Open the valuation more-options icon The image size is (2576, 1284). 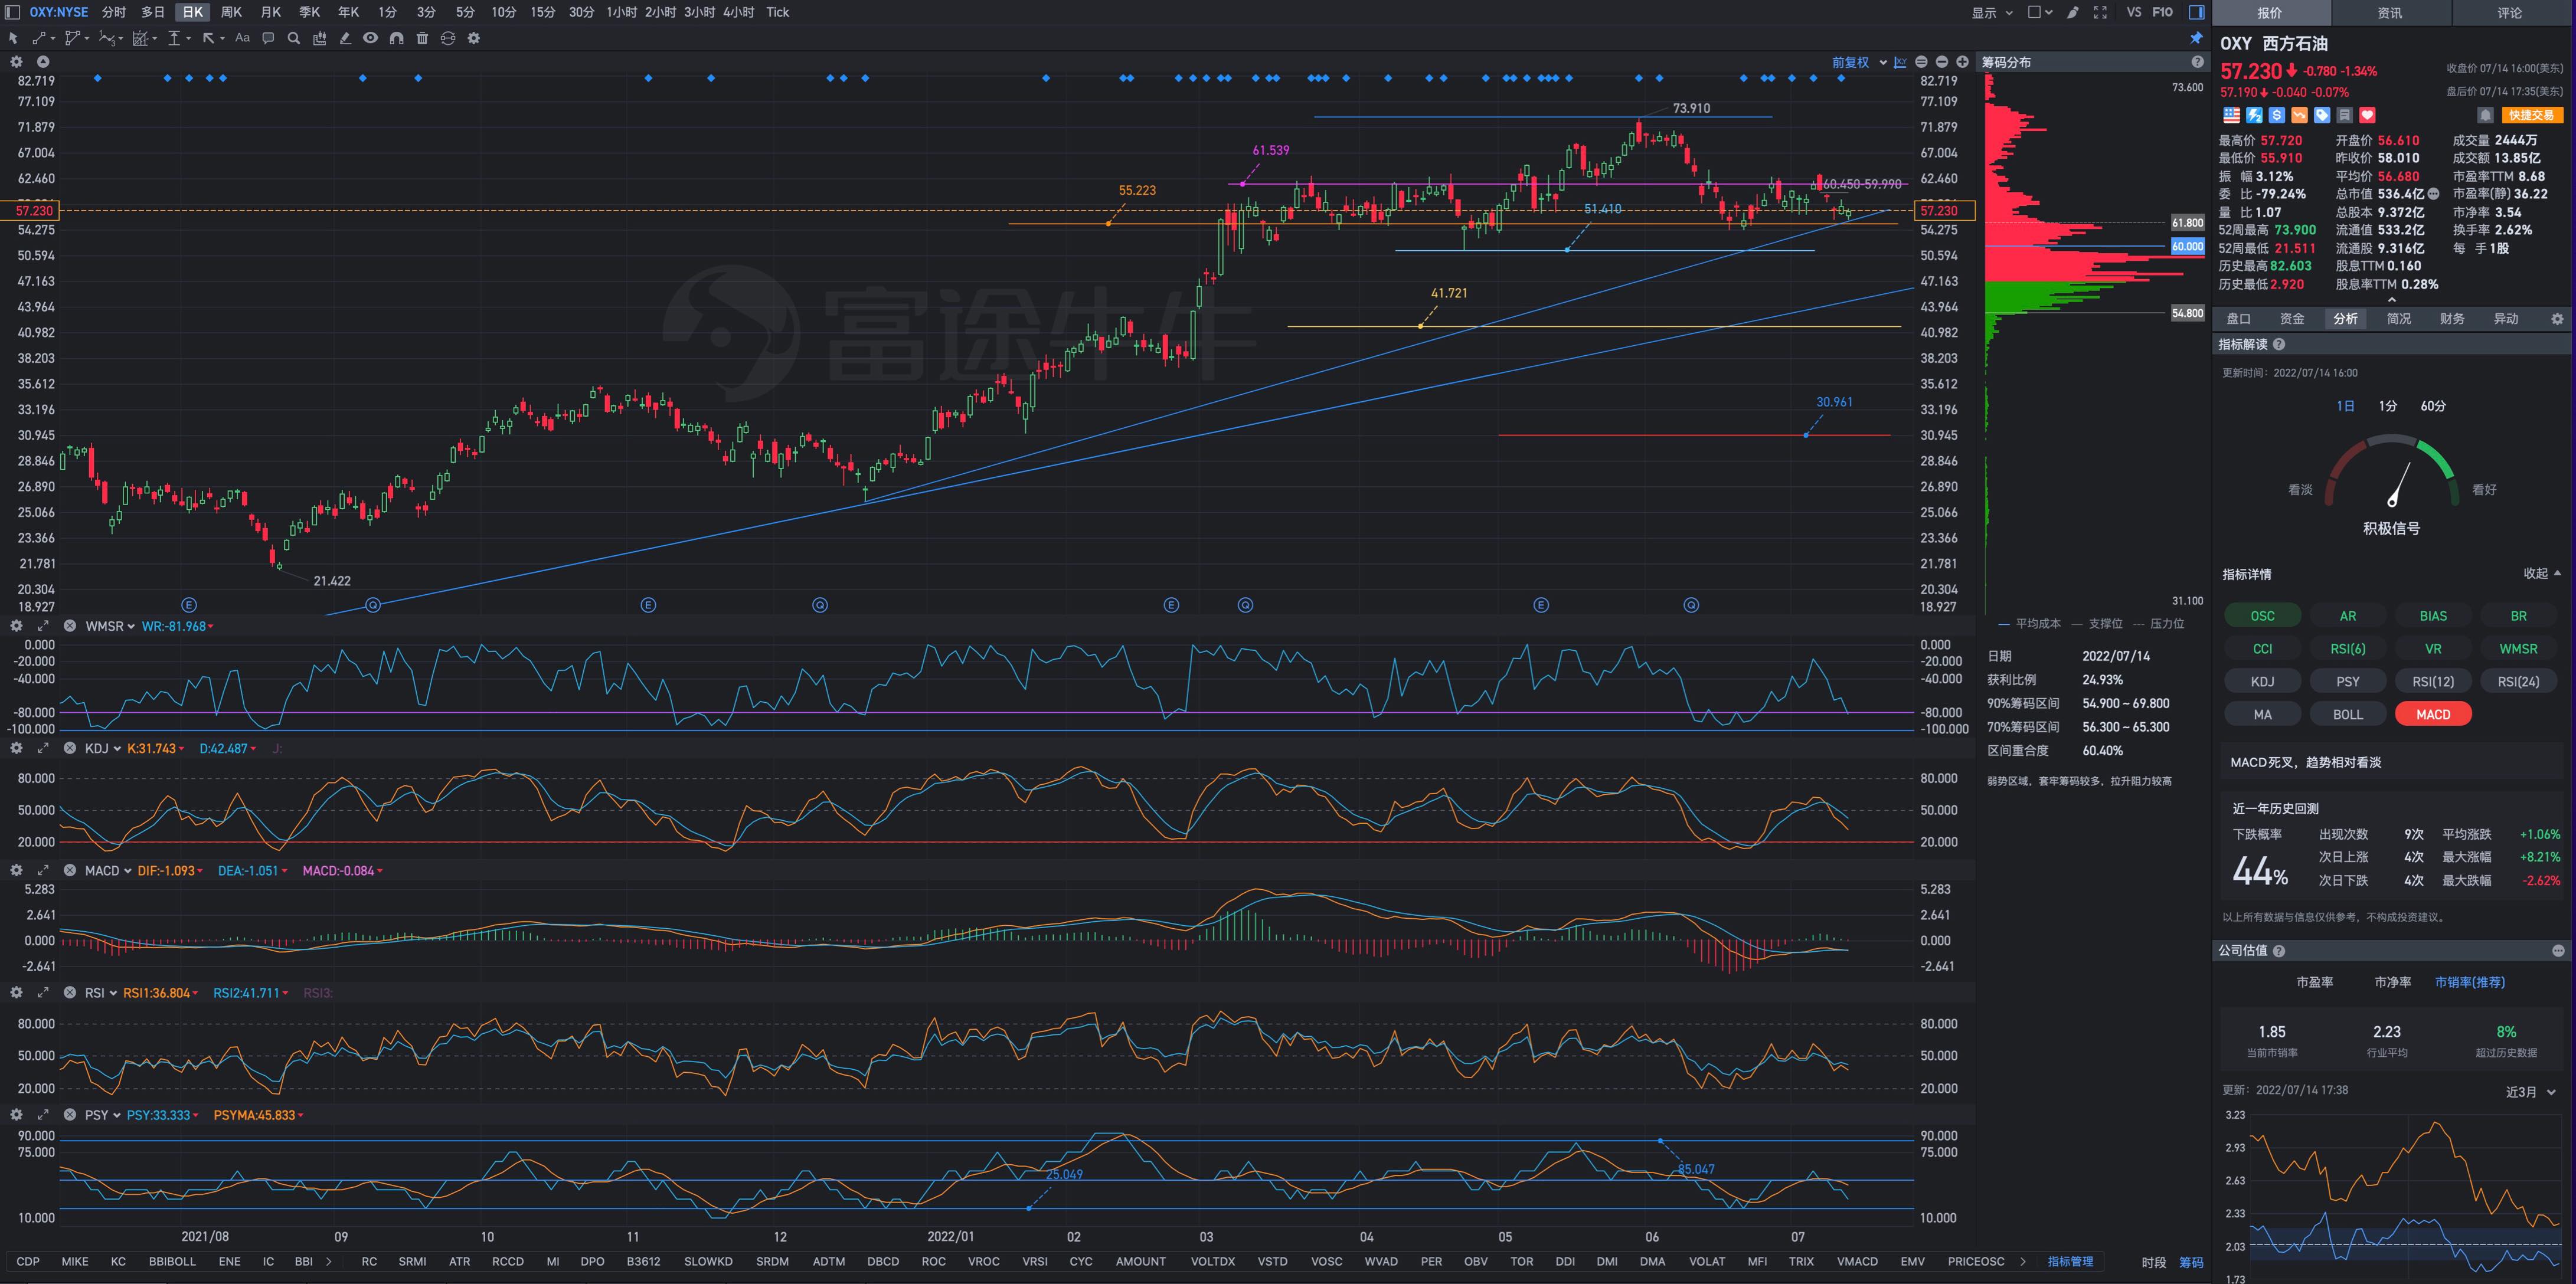[x=2558, y=950]
